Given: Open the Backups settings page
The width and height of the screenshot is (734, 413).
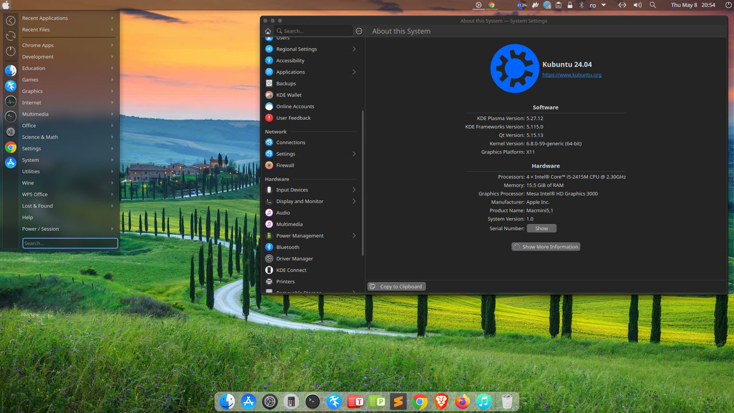Looking at the screenshot, I should coord(313,83).
